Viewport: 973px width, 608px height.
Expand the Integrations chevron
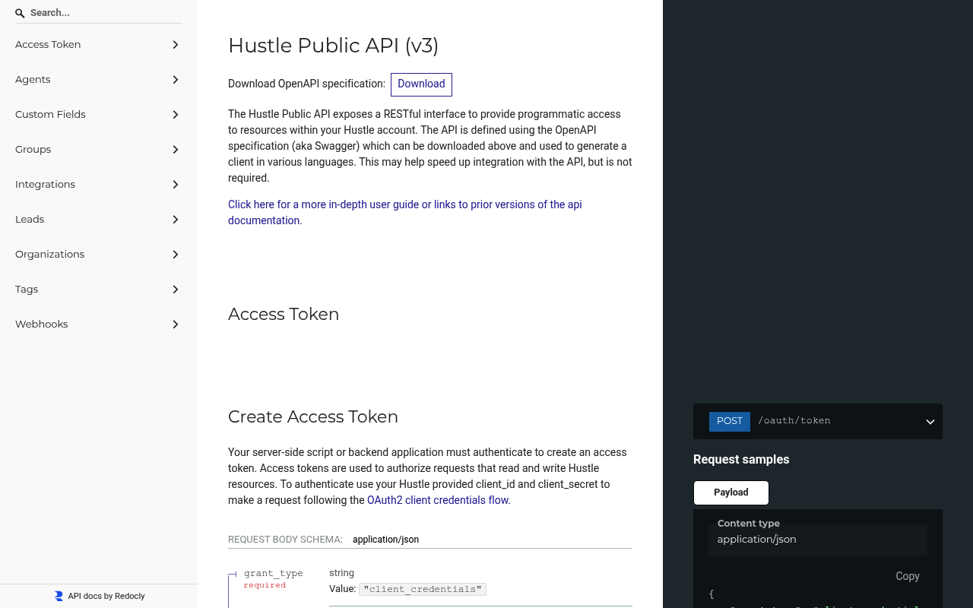pyautogui.click(x=176, y=185)
